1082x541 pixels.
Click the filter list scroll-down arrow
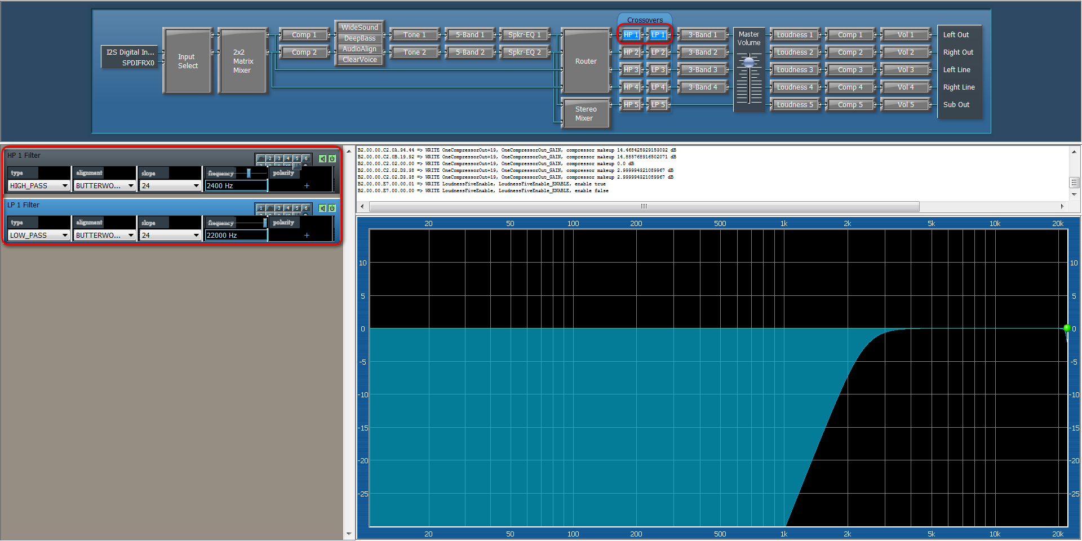click(x=349, y=534)
